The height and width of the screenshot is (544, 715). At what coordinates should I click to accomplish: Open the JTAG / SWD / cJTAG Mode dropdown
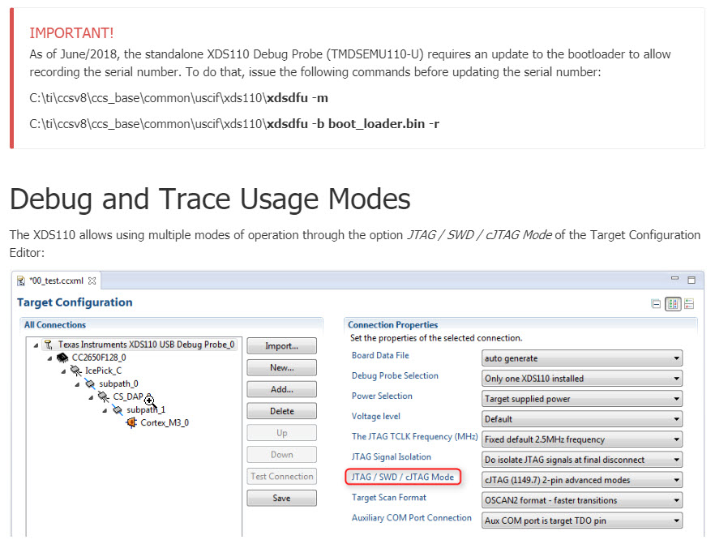click(x=582, y=480)
